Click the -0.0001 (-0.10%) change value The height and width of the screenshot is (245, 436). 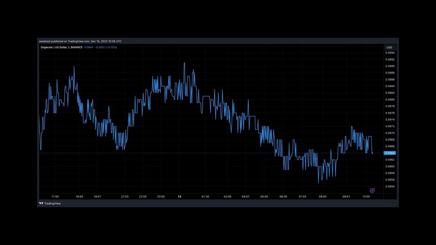tap(106, 47)
